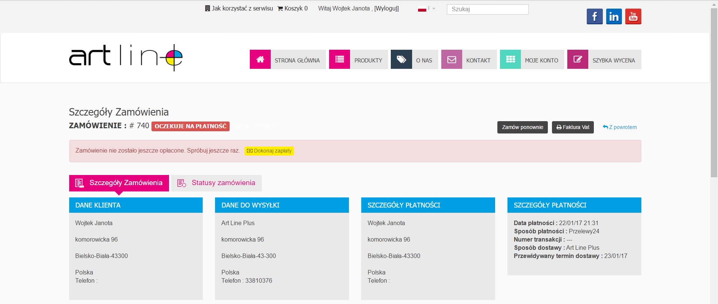Open the YouTube social icon
This screenshot has height=304, width=718.
click(x=633, y=16)
